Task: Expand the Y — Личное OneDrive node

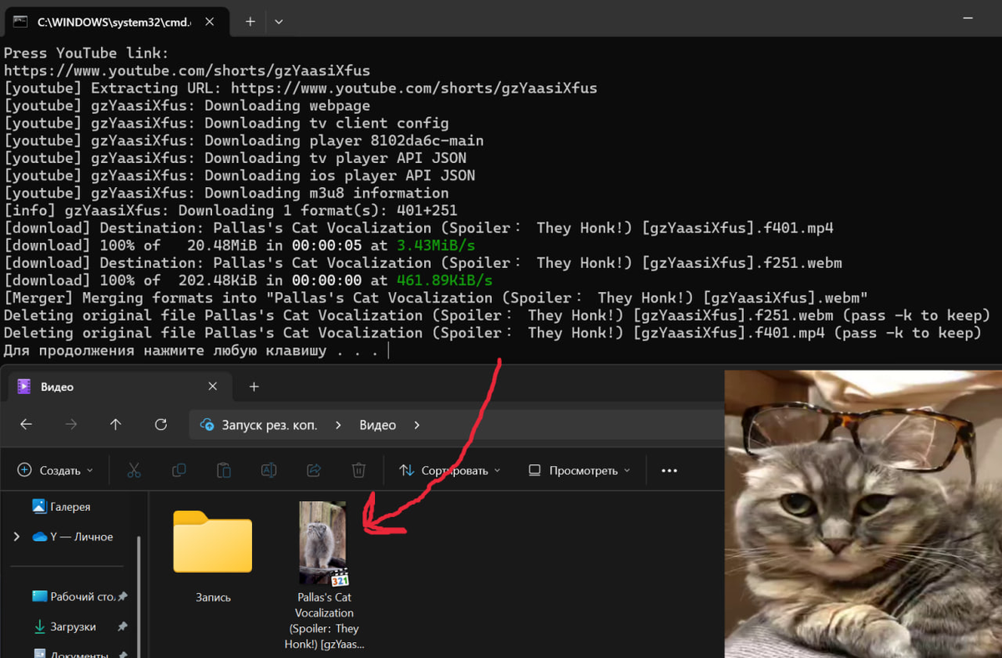Action: point(17,537)
